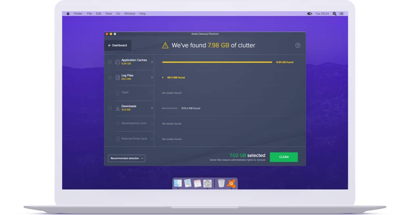Viewport: 410px width, 215px height.
Task: Expand Application Caches details chevron
Action: (x=152, y=62)
